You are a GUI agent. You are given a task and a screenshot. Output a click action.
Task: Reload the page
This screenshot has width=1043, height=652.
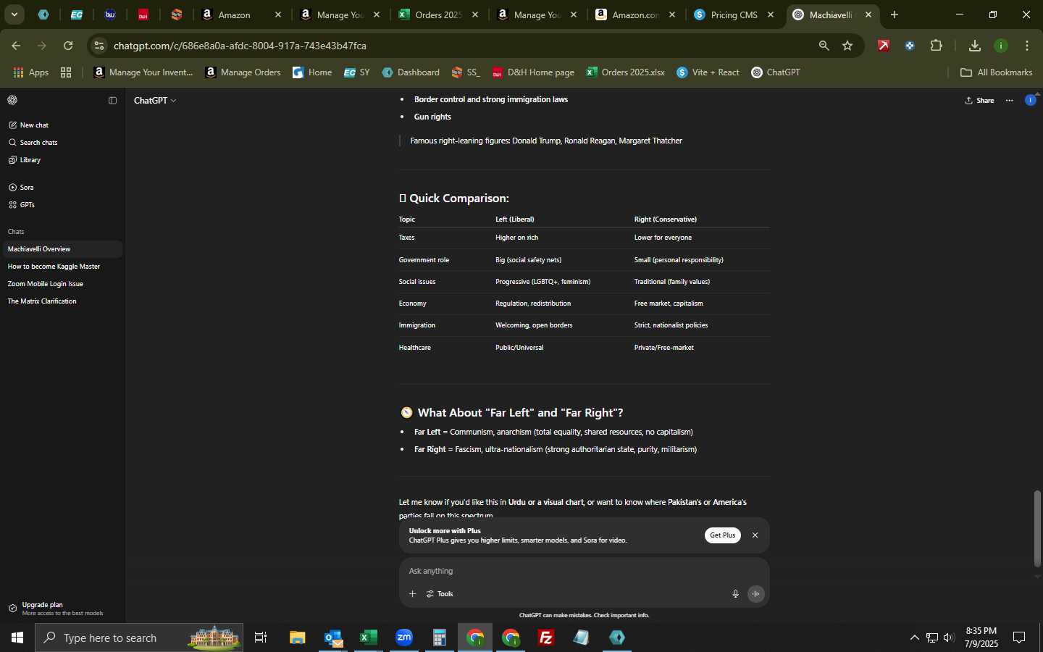pyautogui.click(x=68, y=46)
